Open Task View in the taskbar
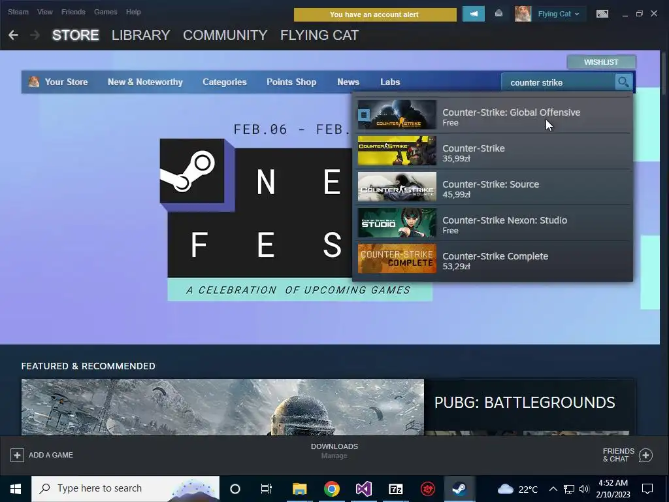The height and width of the screenshot is (502, 669). tap(267, 489)
